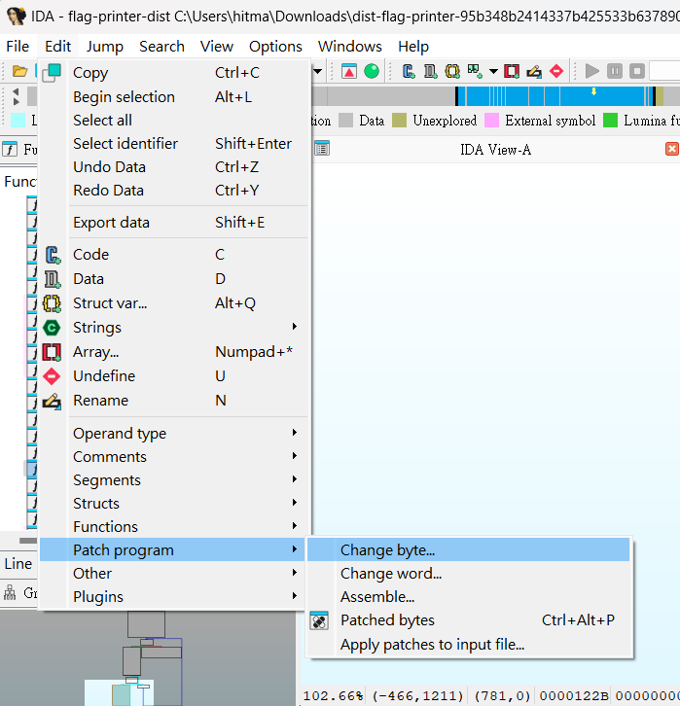This screenshot has width=680, height=706.
Task: Open the folder icon in the toolbar
Action: (19, 71)
